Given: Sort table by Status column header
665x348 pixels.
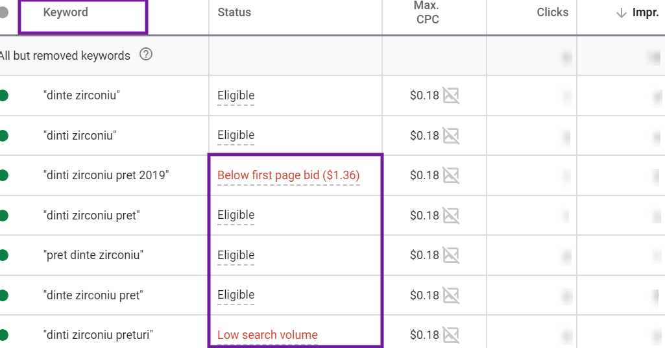Looking at the screenshot, I should [234, 12].
